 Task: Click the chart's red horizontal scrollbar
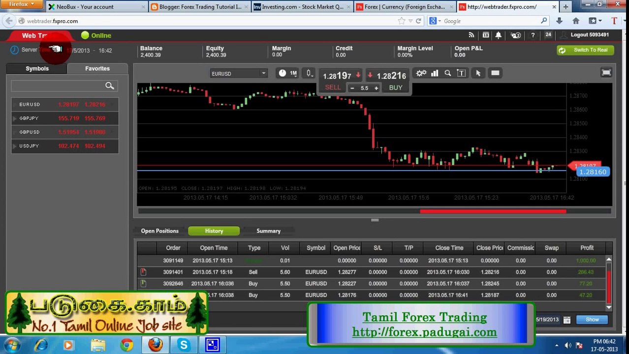(x=493, y=211)
